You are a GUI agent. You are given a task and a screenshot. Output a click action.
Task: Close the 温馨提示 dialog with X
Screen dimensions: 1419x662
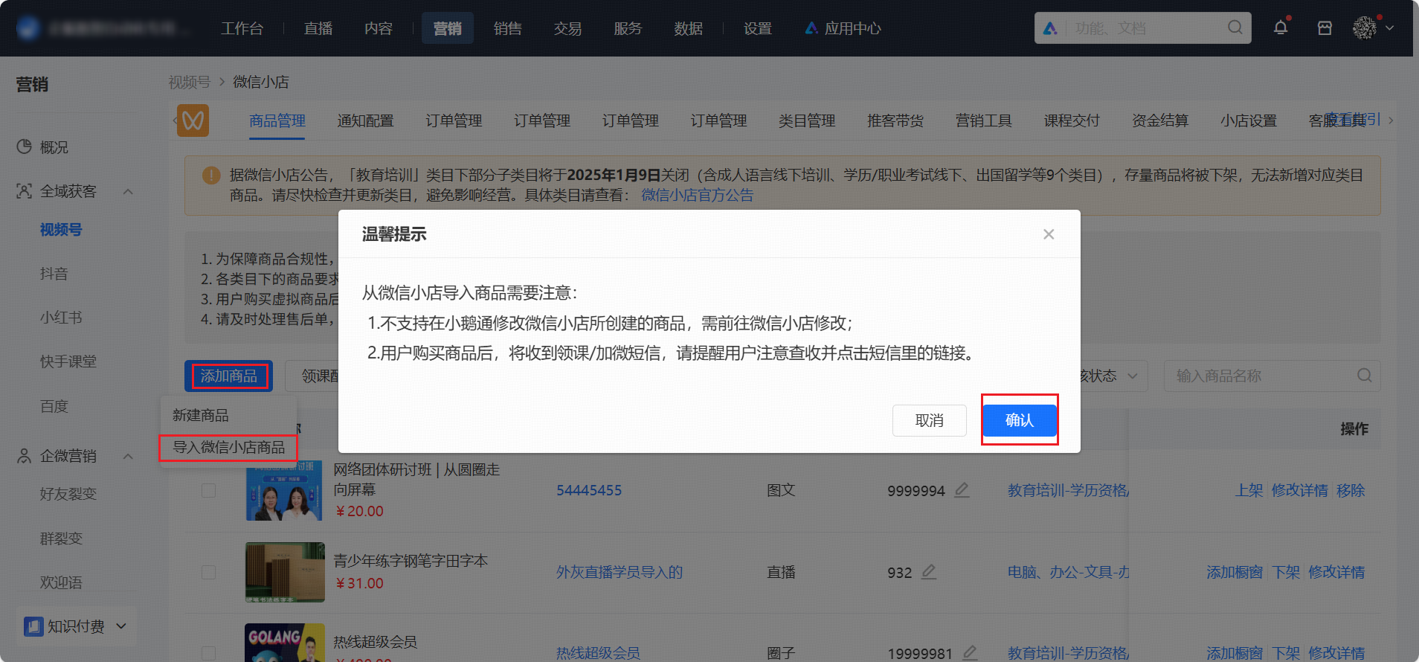[x=1049, y=234]
